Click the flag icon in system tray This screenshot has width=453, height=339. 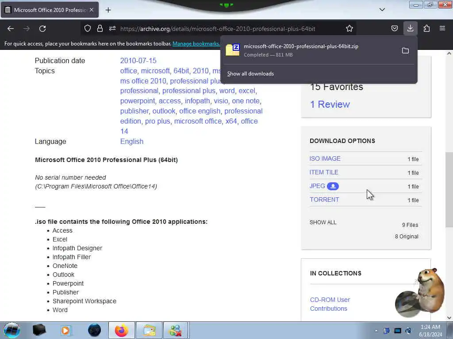pyautogui.click(x=387, y=331)
